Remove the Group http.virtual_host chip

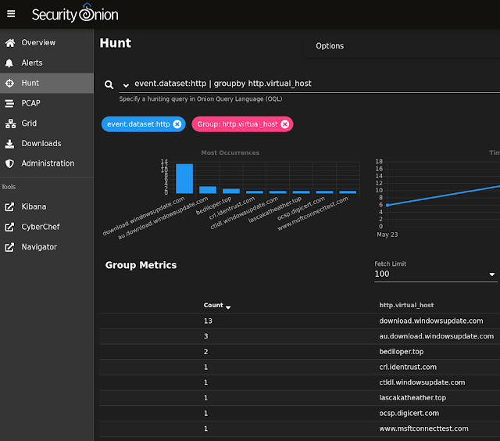[284, 124]
